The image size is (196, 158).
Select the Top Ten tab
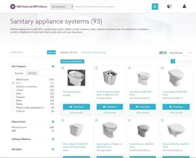coord(19,73)
